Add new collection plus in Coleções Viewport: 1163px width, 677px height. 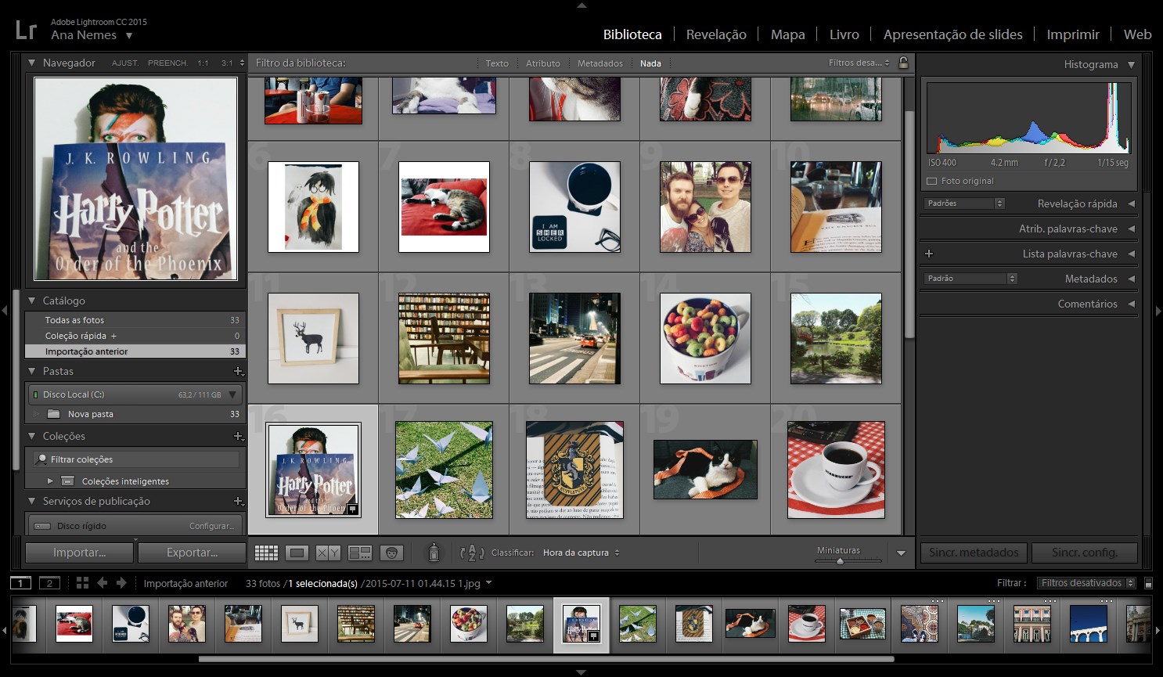[x=239, y=436]
